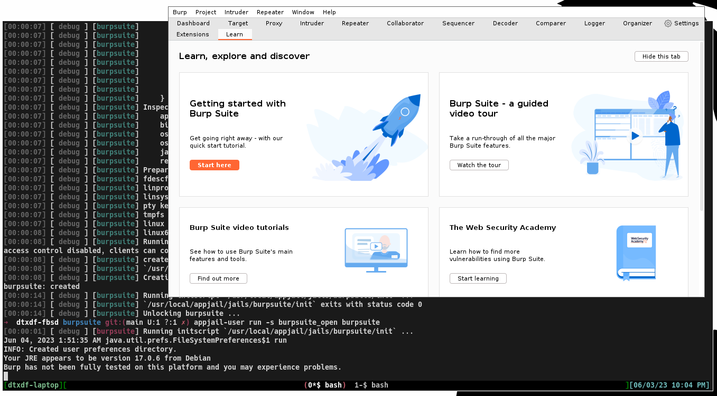Select the Collaborator tab
Image resolution: width=717 pixels, height=396 pixels.
pyautogui.click(x=405, y=23)
